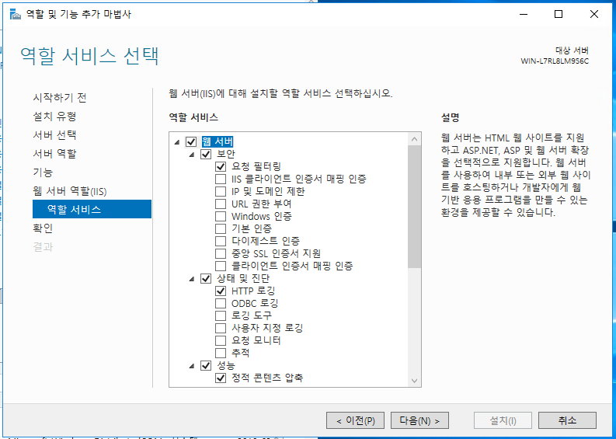This screenshot has width=616, height=439.
Task: Select the 요청 필터링 label
Action: (256, 166)
